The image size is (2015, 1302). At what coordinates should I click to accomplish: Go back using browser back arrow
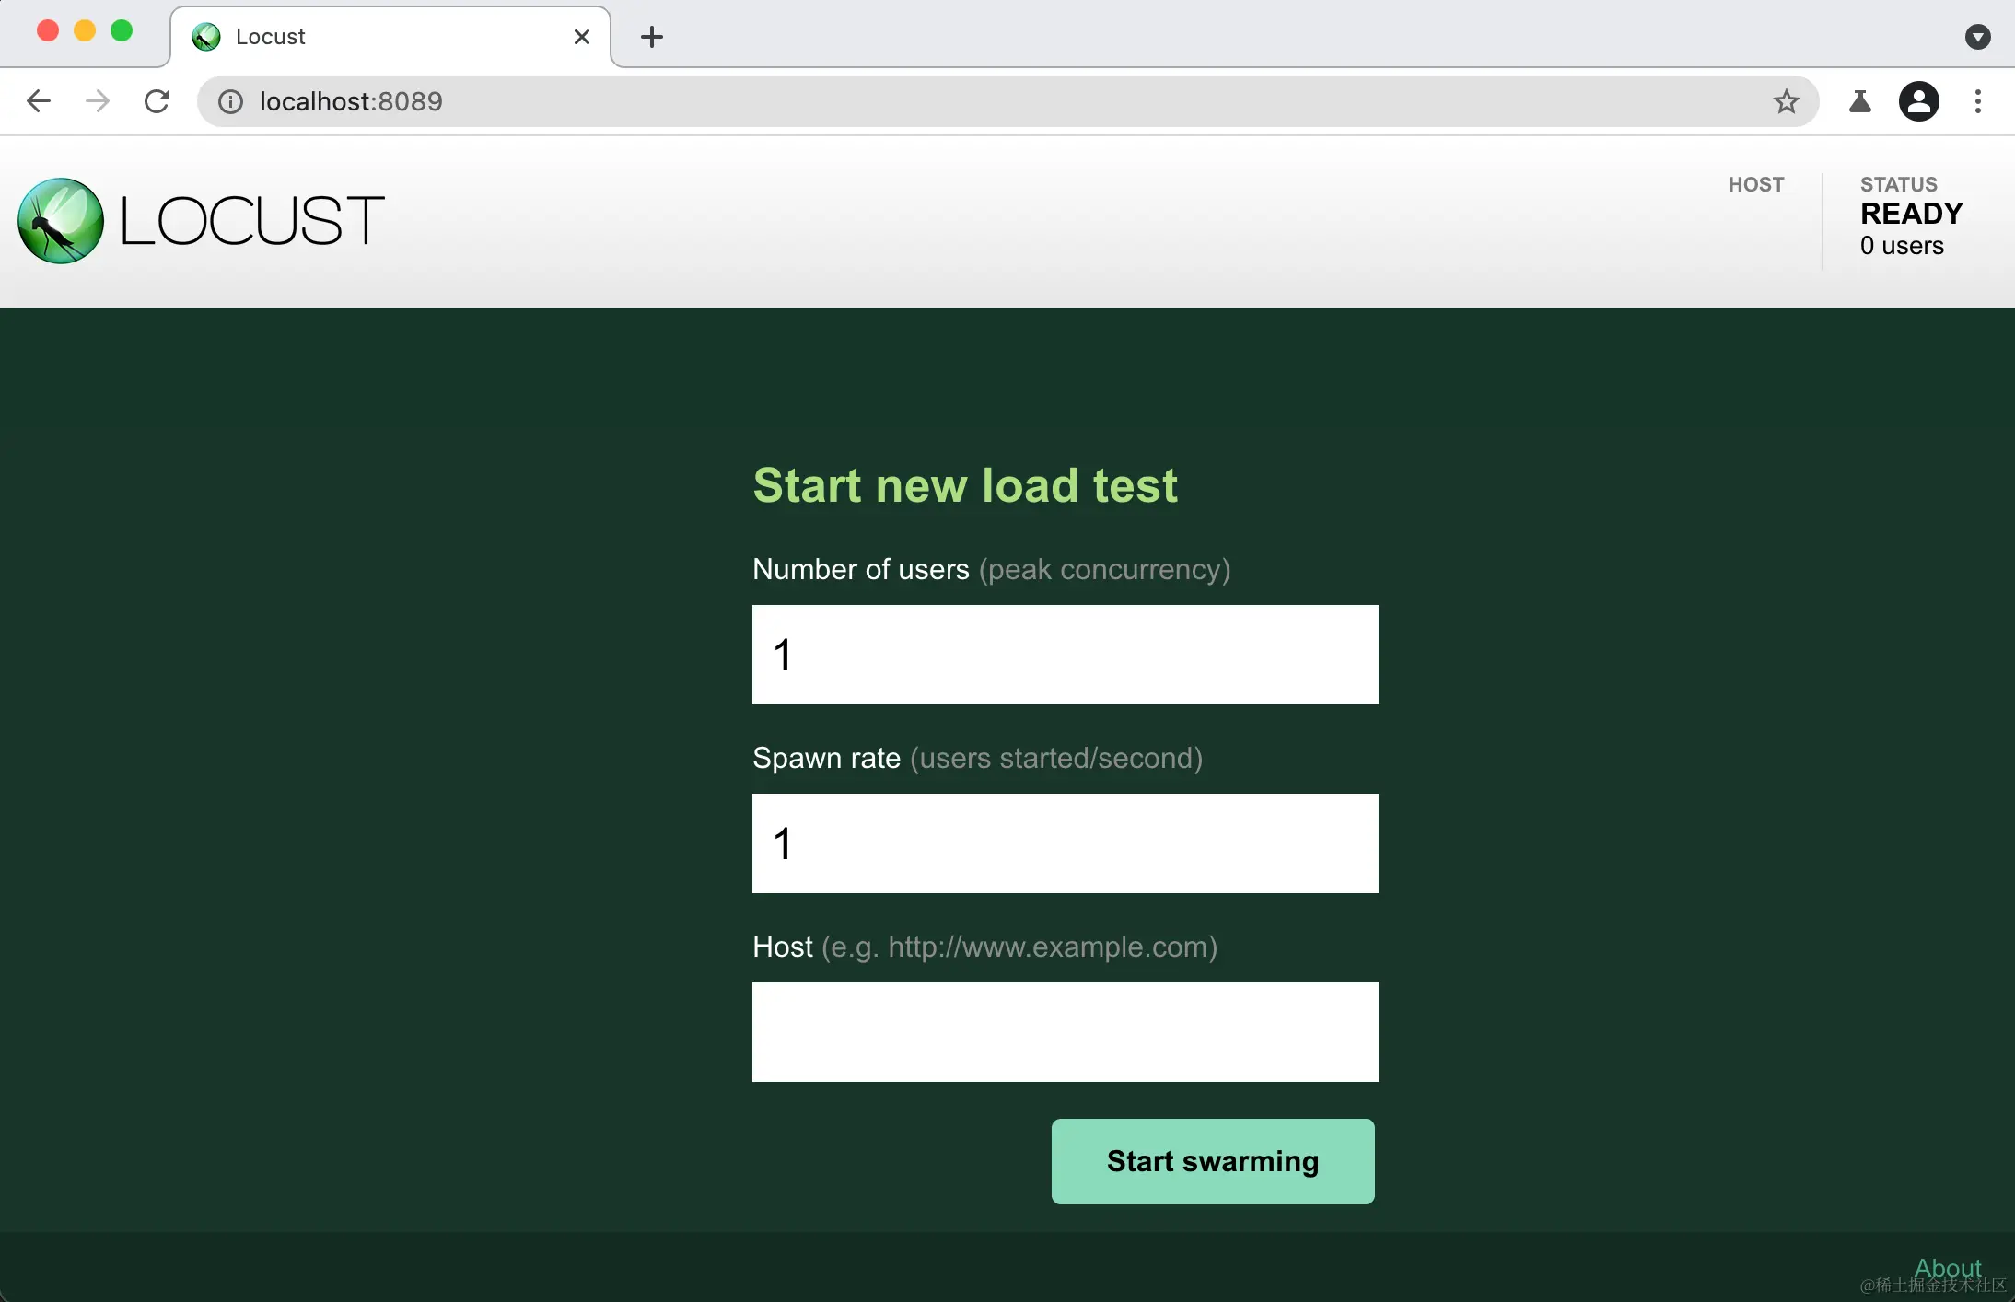(x=39, y=101)
